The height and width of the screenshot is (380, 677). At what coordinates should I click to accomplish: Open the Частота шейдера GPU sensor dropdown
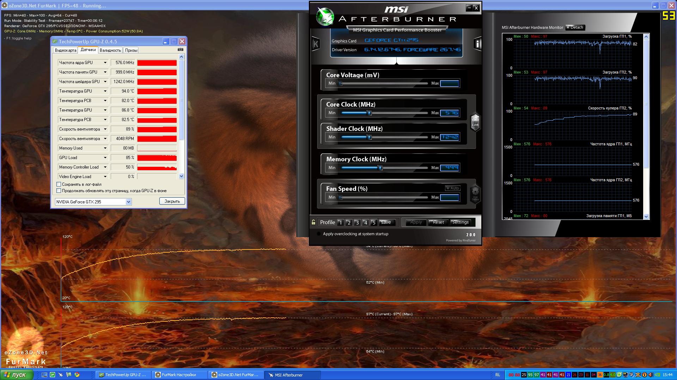point(105,82)
